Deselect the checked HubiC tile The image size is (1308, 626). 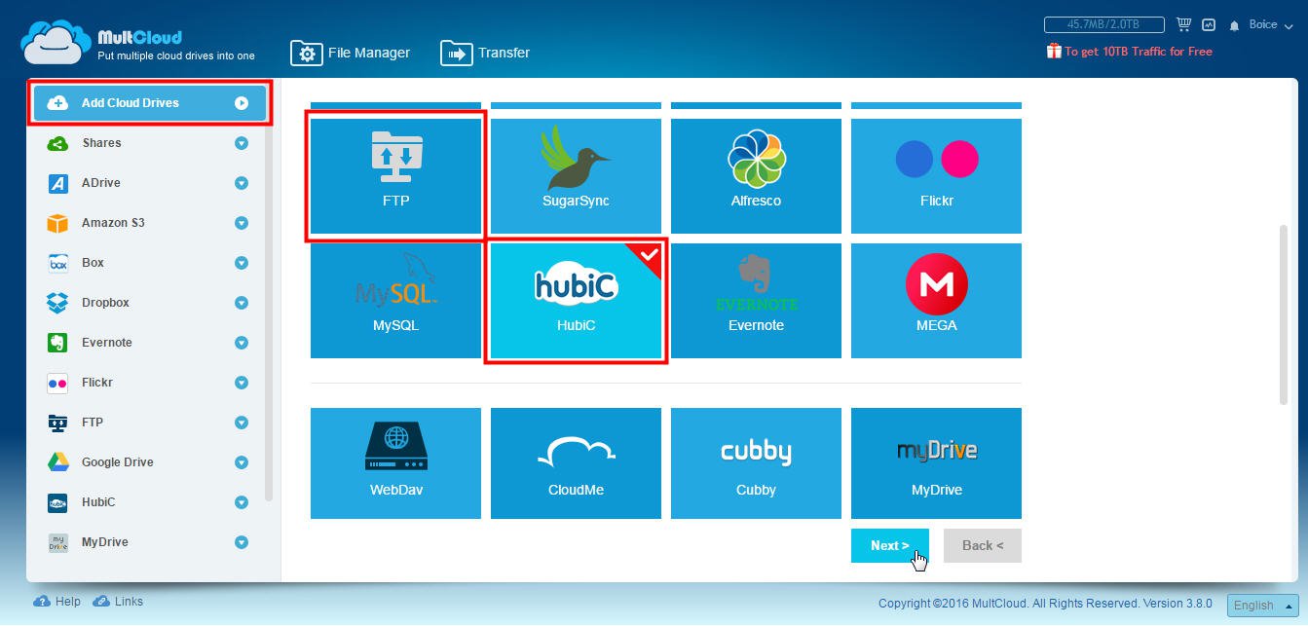(x=576, y=301)
